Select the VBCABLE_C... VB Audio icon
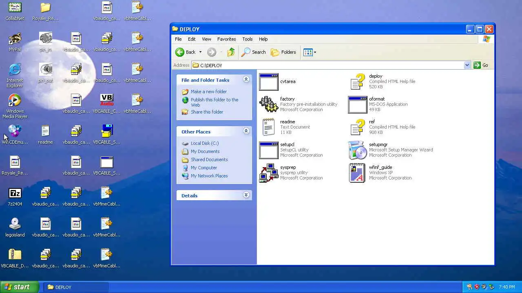This screenshot has height=293, width=522. 106,104
